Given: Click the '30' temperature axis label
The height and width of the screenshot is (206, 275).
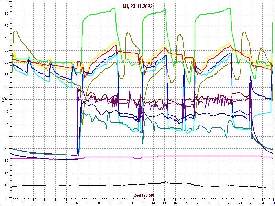Looking at the screenshot, I should click(x=6, y=136).
